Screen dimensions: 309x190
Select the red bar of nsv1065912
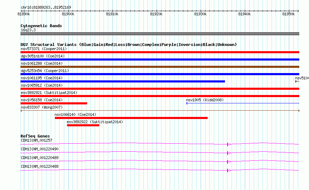click(x=160, y=89)
